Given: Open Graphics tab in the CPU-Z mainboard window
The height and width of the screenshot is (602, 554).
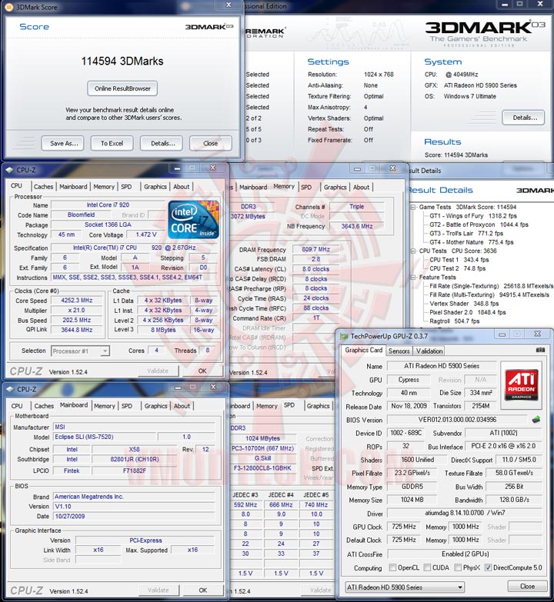Looking at the screenshot, I should 155,406.
